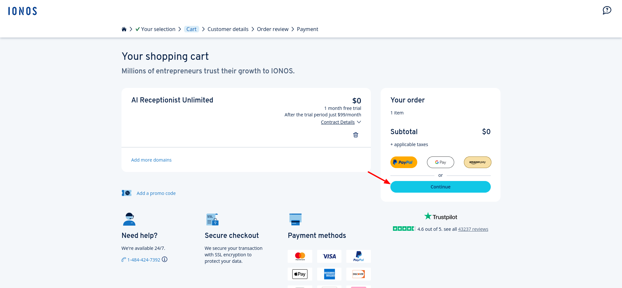The image size is (622, 288).
Task: Click the 'Payment methods' heading
Action: (317, 236)
